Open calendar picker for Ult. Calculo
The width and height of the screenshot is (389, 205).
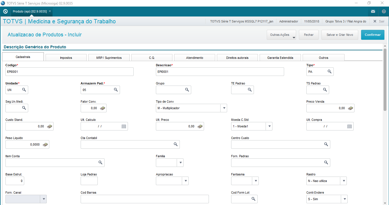click(124, 126)
